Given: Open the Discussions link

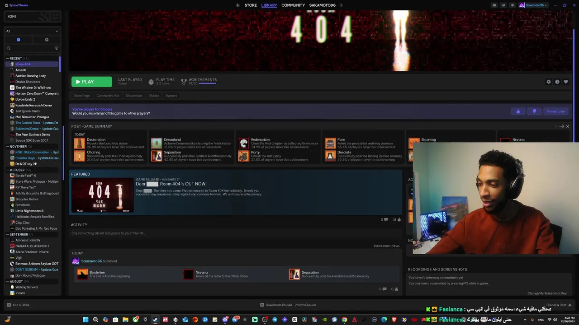Looking at the screenshot, I should coord(134,96).
